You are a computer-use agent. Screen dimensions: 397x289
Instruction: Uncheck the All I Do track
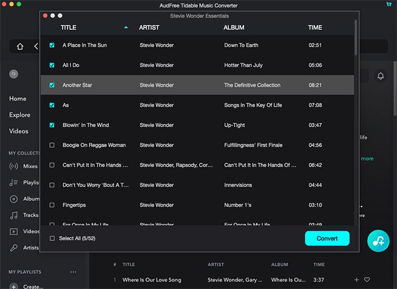(52, 65)
